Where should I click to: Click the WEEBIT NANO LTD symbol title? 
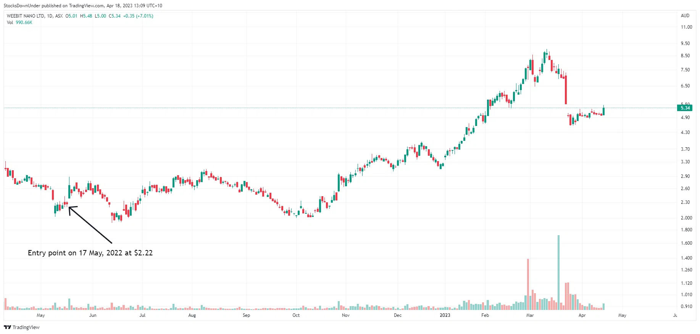(25, 16)
